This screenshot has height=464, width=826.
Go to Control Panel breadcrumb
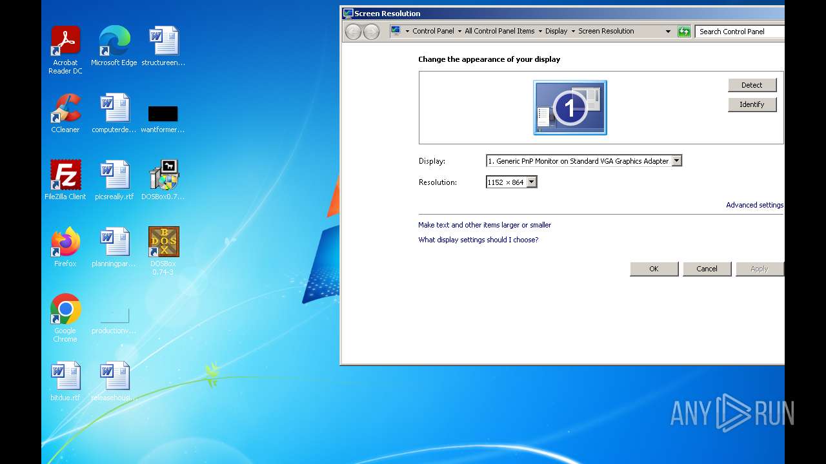pyautogui.click(x=433, y=31)
